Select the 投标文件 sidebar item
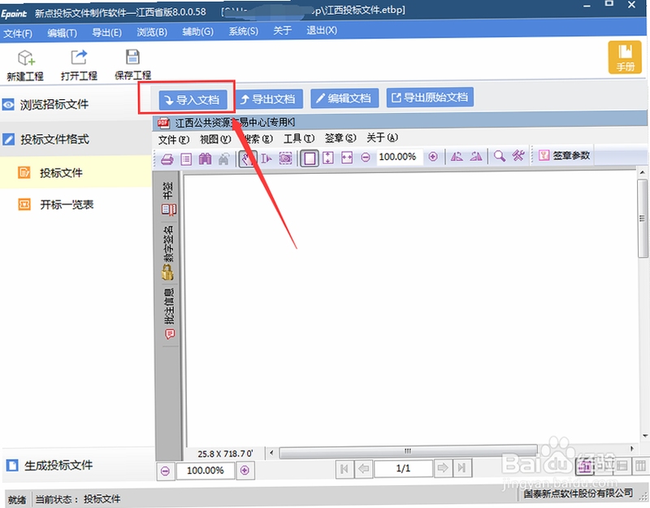This screenshot has height=508, width=650. coord(76,172)
